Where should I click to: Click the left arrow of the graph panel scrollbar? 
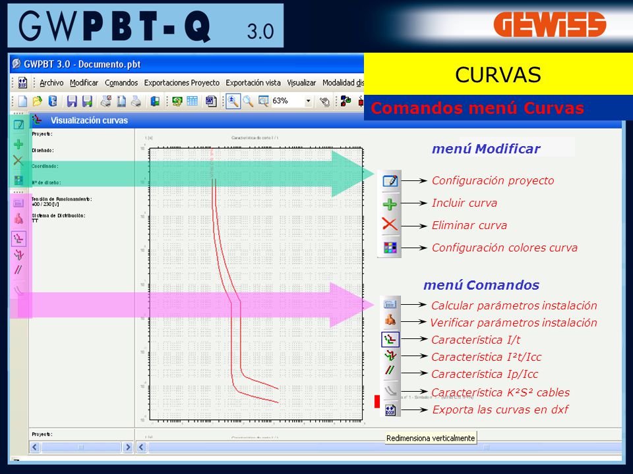point(141,447)
